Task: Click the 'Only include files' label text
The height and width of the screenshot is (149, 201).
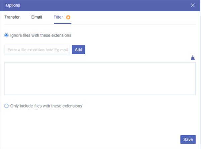Action: coord(46,106)
